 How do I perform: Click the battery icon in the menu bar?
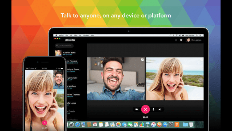pyautogui.click(x=183, y=36)
